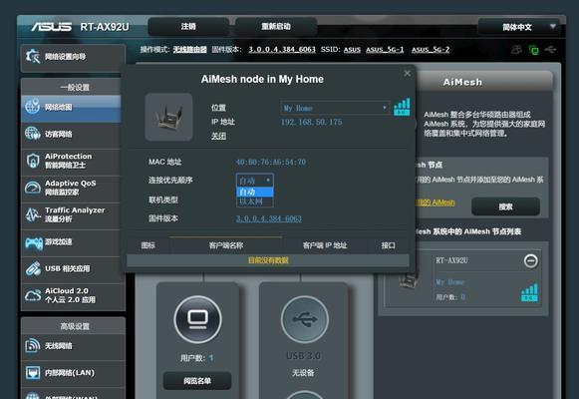Image resolution: width=579 pixels, height=399 pixels.
Task: Select the AiCloud 2.0 menu item
Action: [73, 296]
